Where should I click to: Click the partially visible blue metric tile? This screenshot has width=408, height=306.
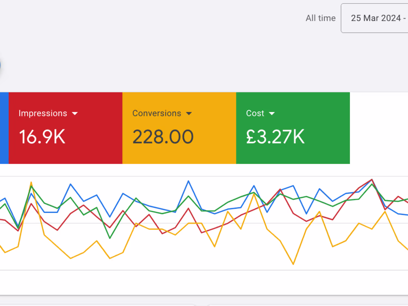coord(4,128)
